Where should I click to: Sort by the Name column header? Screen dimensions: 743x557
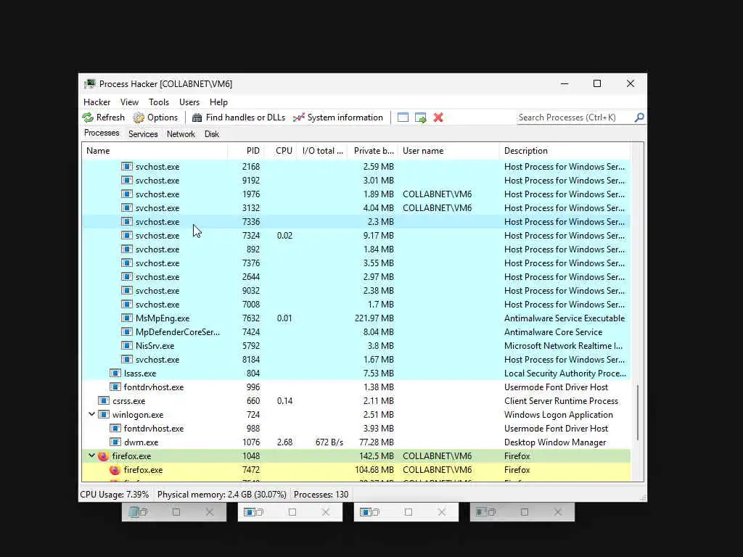click(x=155, y=151)
